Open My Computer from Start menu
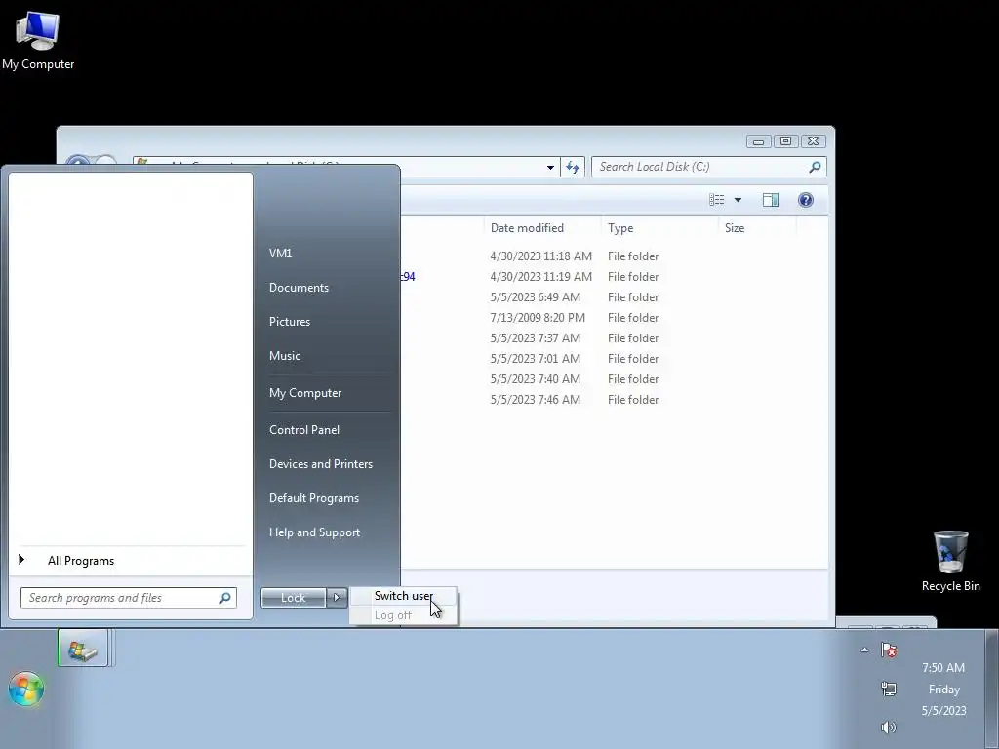 (305, 393)
